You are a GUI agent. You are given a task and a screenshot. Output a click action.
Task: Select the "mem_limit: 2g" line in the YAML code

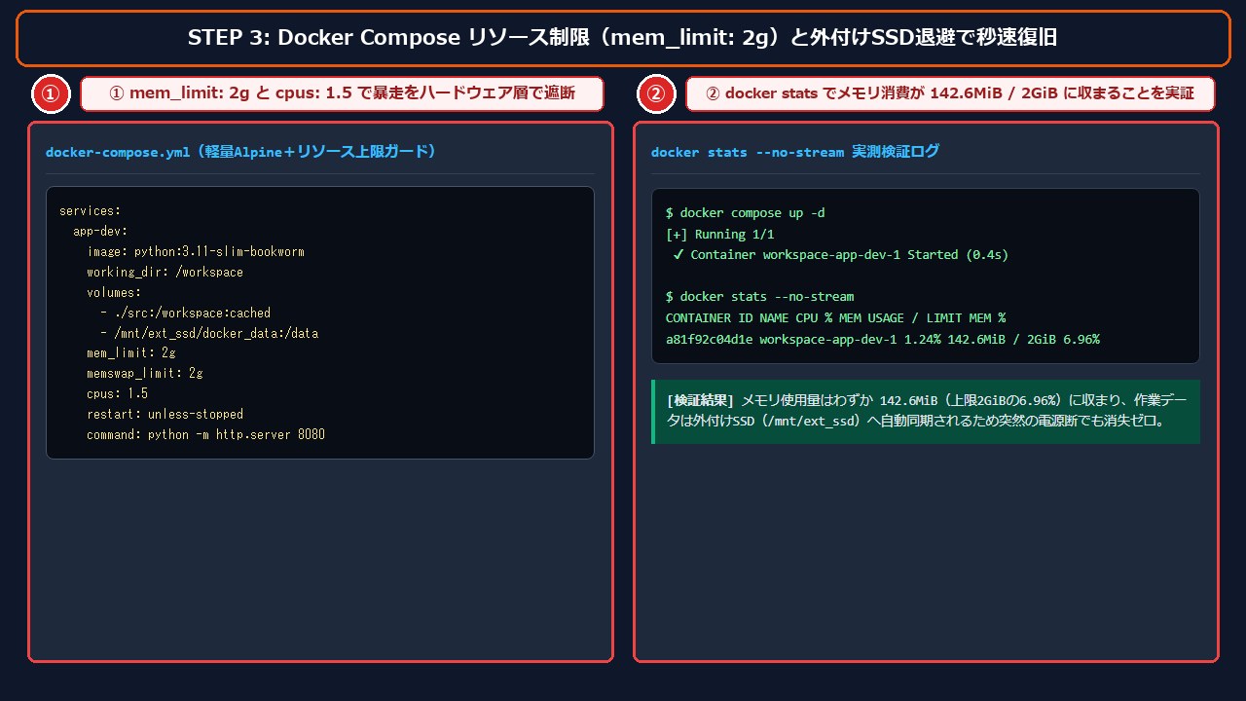coord(130,352)
